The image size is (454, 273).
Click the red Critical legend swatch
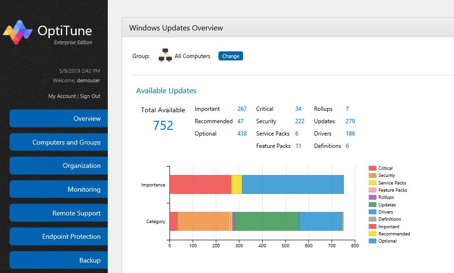(372, 168)
